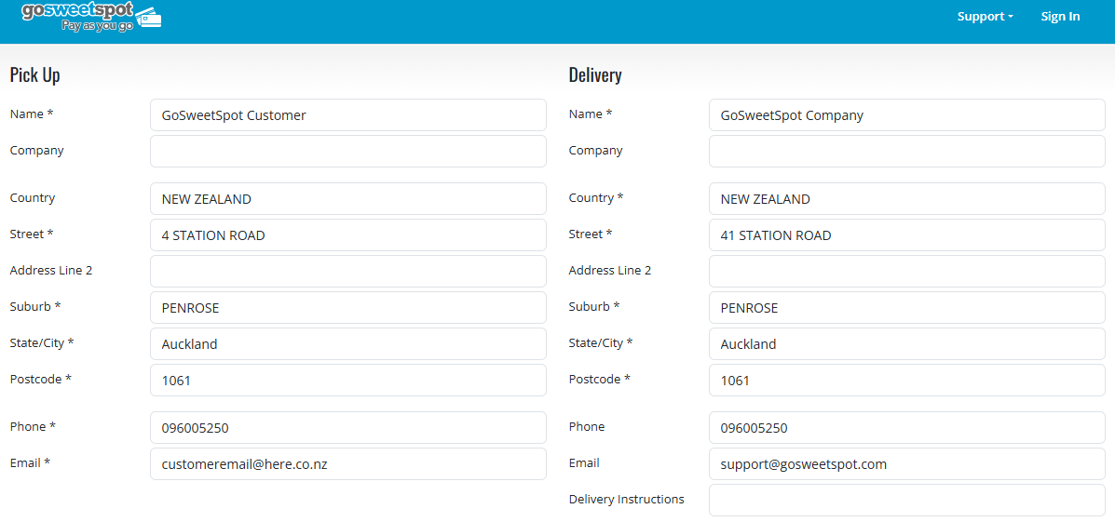Click the GoSweetSpot logo
This screenshot has width=1115, height=522.
pos(91,16)
